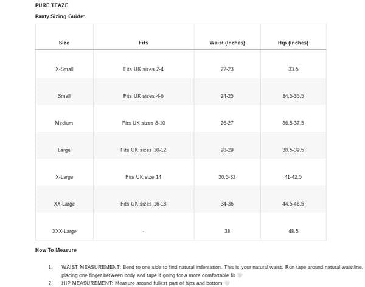Click the white heart after waist measurement text
The image size is (365, 287).
(x=240, y=275)
